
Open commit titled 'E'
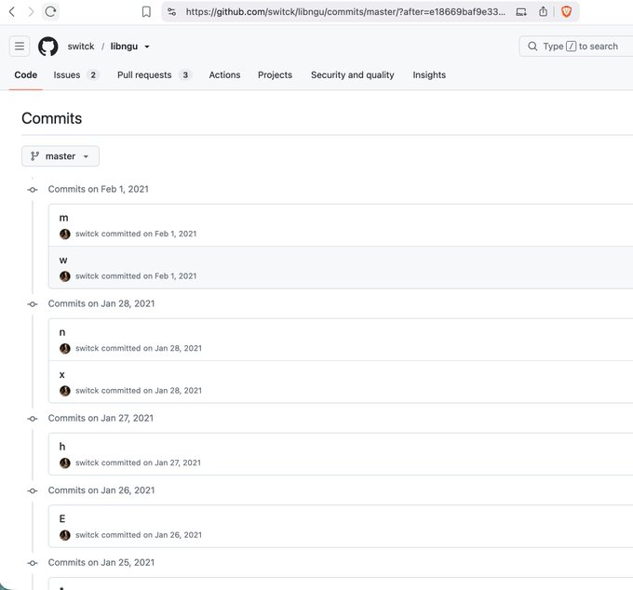62,518
